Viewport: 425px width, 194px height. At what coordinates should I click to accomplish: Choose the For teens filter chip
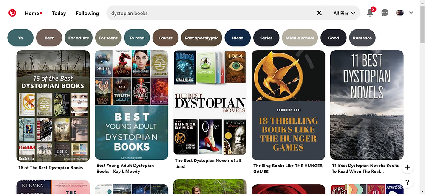pos(108,38)
